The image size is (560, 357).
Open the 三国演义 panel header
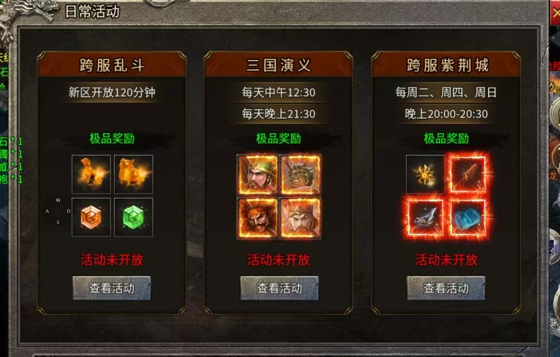click(279, 65)
